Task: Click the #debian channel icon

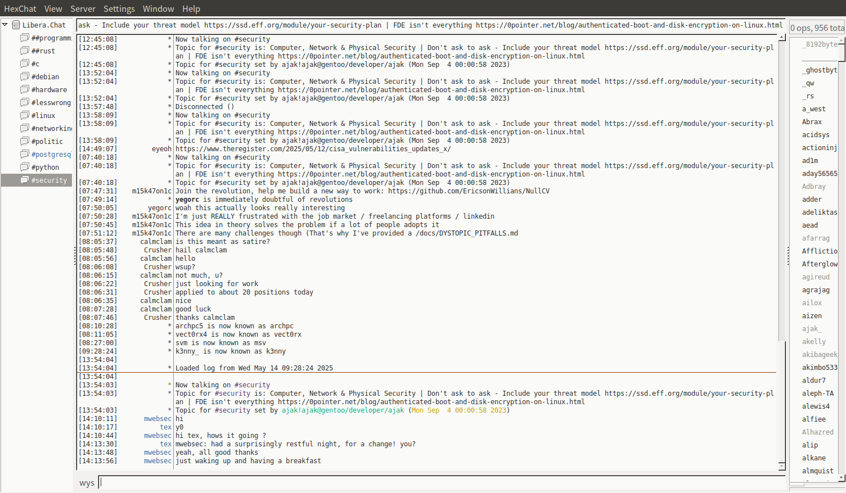Action: tap(25, 76)
